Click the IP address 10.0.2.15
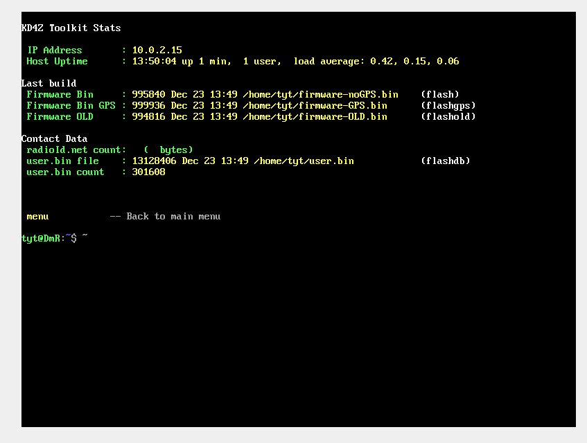The width and height of the screenshot is (587, 443). click(x=157, y=51)
